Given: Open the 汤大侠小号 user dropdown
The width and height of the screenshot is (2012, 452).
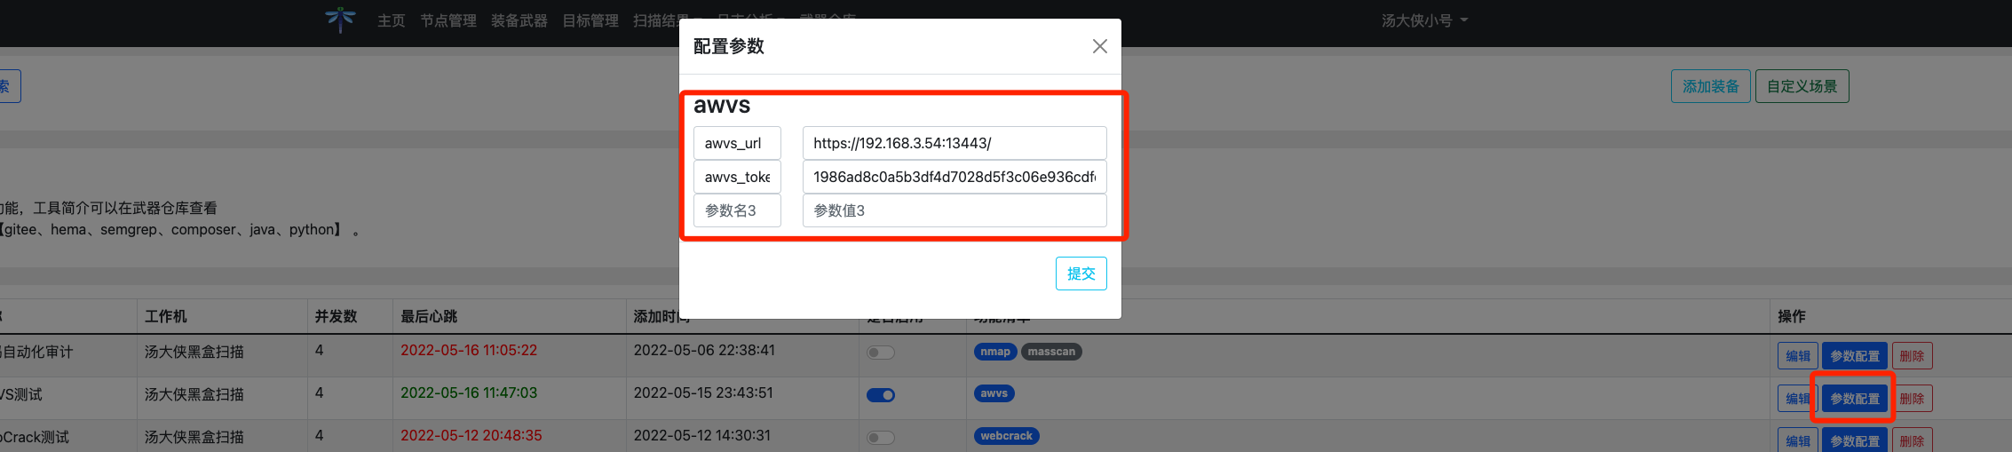Looking at the screenshot, I should [1423, 20].
